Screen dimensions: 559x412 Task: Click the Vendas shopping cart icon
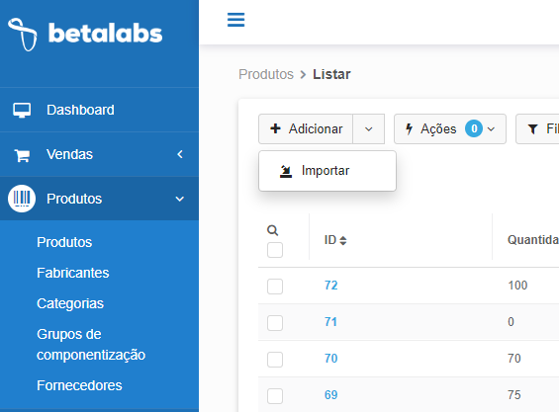click(x=22, y=155)
